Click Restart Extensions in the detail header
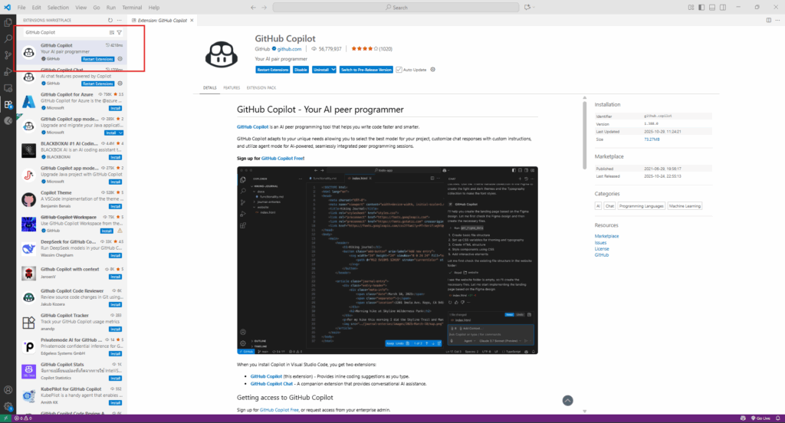The width and height of the screenshot is (785, 423). [273, 70]
